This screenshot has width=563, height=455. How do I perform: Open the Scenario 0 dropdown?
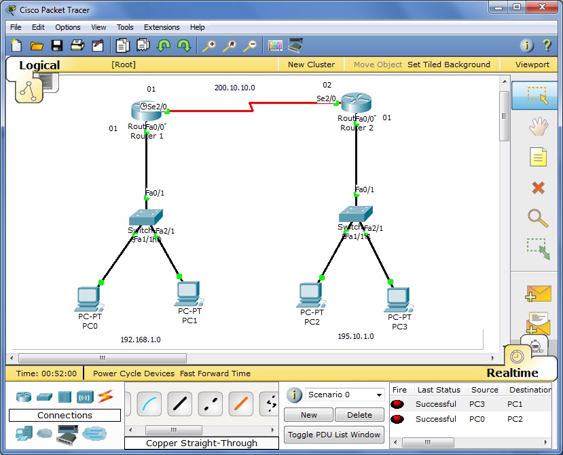click(344, 395)
